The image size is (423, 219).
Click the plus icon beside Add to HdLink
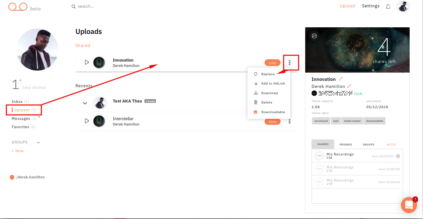[x=256, y=84]
